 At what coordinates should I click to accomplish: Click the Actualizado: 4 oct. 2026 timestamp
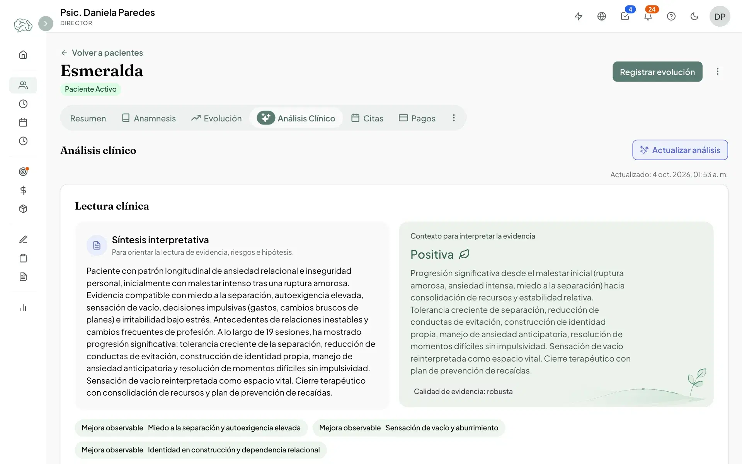669,174
